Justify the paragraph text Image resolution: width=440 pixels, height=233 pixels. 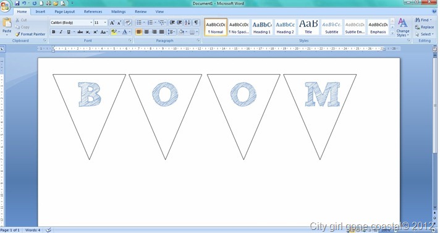click(x=162, y=32)
